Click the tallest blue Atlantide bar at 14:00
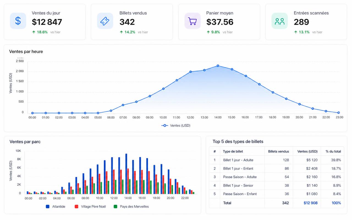 pyautogui.click(x=126, y=174)
